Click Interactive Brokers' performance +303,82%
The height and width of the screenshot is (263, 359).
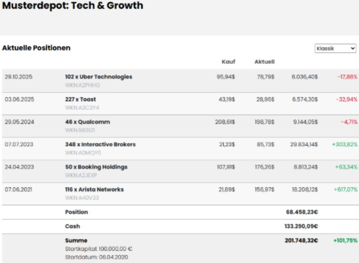click(x=345, y=144)
